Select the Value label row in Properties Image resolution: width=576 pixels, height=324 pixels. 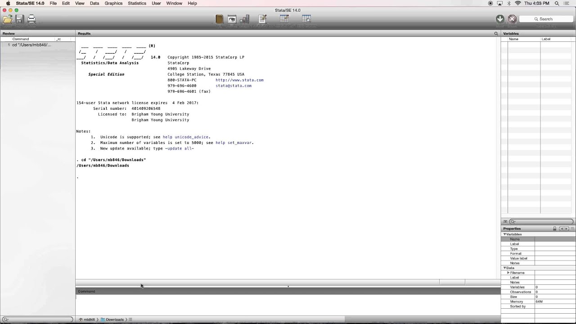pos(538,258)
